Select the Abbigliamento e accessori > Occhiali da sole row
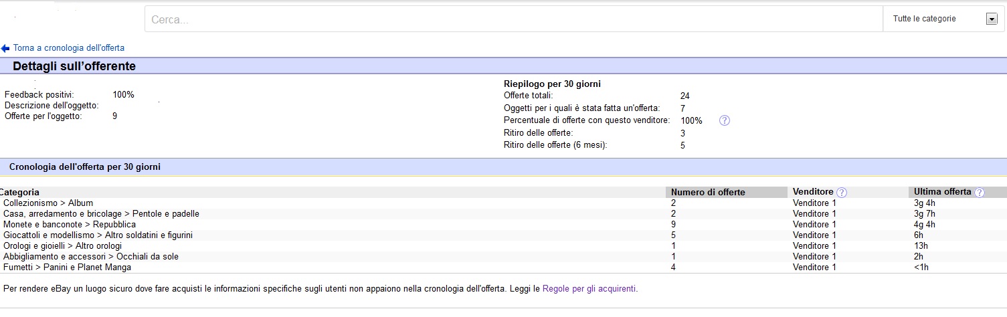This screenshot has height=317, width=1007. click(503, 256)
